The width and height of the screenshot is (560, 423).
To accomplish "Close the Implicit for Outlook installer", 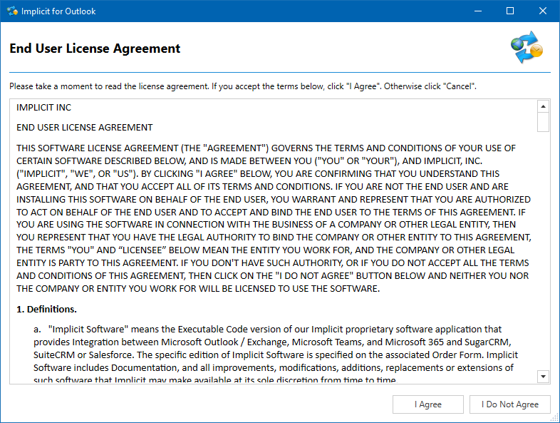I will click(544, 11).
